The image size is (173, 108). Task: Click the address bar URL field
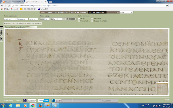tap(89, 6)
